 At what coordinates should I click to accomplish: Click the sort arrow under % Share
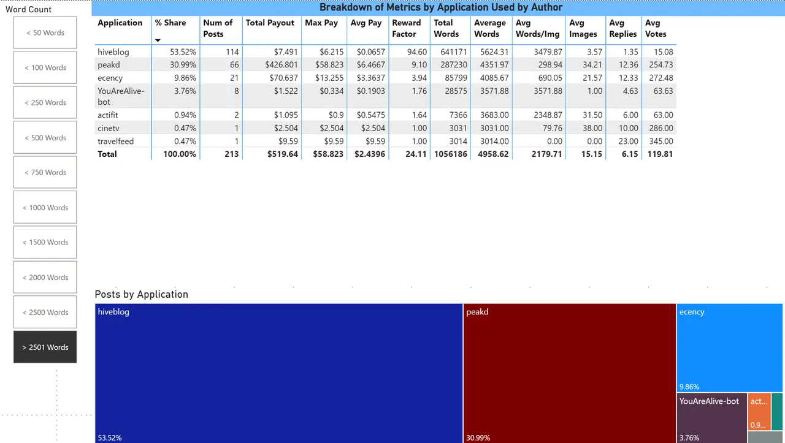(158, 40)
